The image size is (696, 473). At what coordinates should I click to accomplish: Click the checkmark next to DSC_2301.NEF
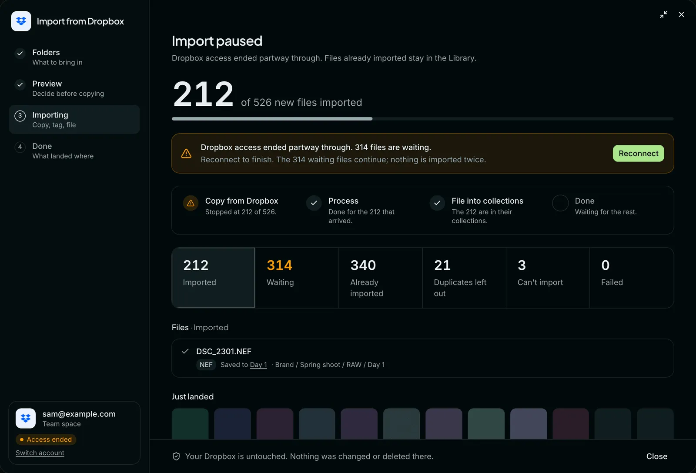(x=185, y=351)
